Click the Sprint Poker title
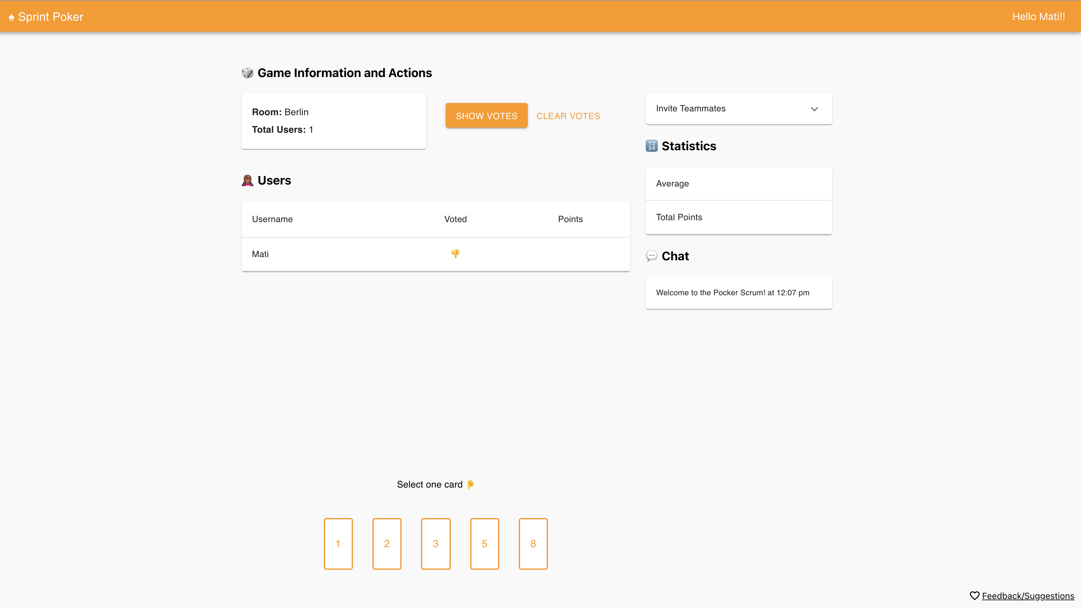1081x608 pixels. tap(51, 17)
